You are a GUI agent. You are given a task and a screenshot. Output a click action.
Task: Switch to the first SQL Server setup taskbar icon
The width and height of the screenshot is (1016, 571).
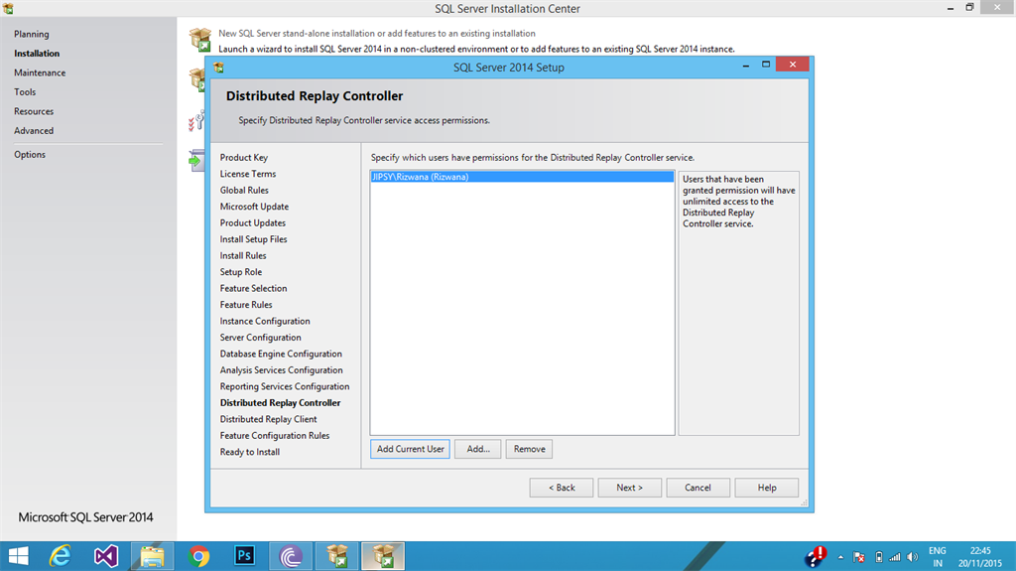point(337,556)
